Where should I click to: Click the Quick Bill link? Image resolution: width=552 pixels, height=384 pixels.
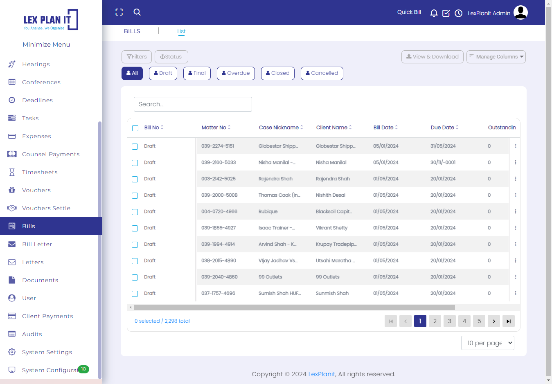click(x=409, y=12)
